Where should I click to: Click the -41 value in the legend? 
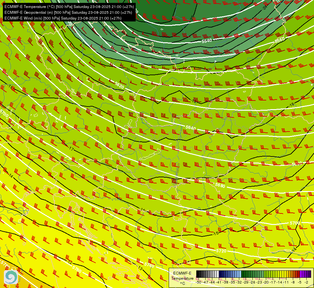219,282
